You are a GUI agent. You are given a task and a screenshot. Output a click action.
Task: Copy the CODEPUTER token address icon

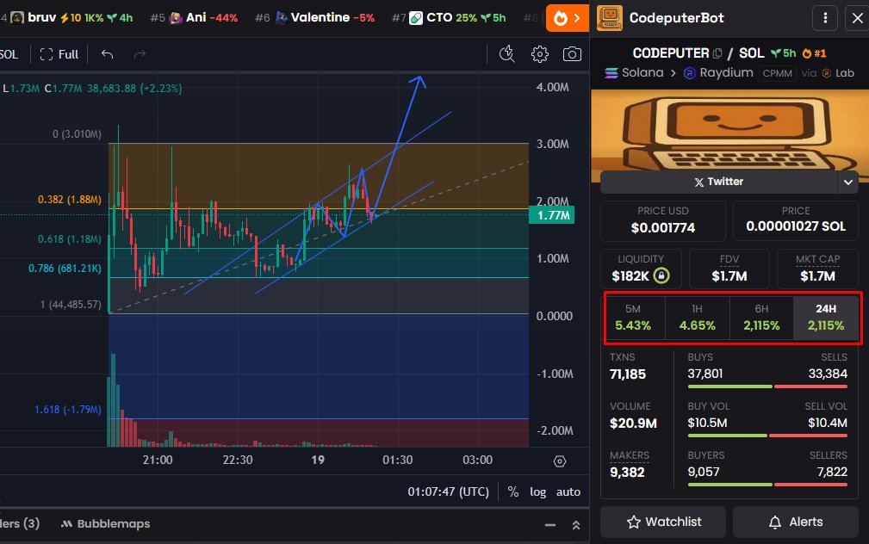[717, 53]
